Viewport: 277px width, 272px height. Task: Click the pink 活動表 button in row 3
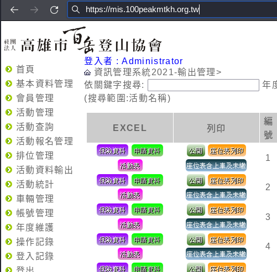point(130,225)
